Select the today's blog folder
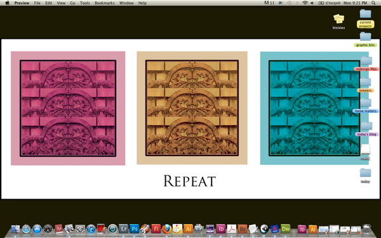 click(x=366, y=129)
